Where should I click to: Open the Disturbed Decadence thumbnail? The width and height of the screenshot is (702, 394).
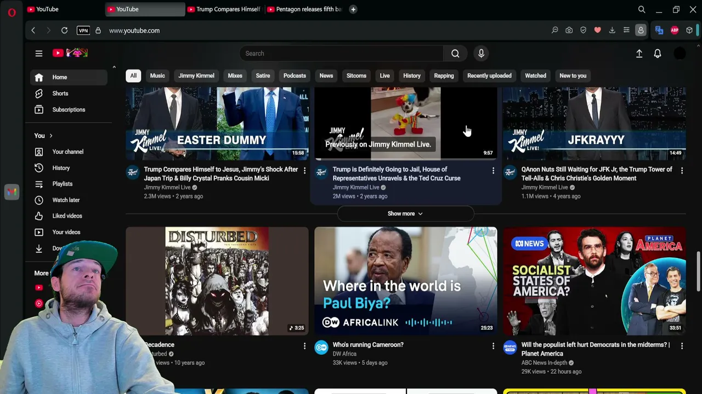(217, 281)
